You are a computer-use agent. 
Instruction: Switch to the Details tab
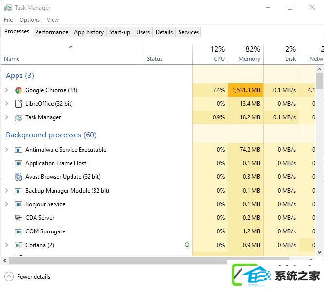point(164,32)
